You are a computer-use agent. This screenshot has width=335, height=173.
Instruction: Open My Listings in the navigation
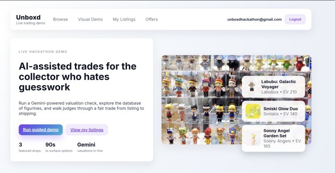tap(124, 19)
